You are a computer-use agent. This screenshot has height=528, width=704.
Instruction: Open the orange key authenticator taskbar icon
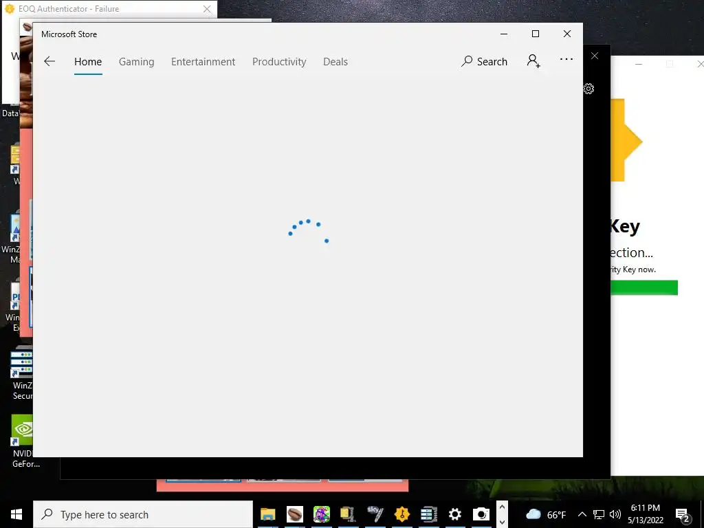pos(401,514)
